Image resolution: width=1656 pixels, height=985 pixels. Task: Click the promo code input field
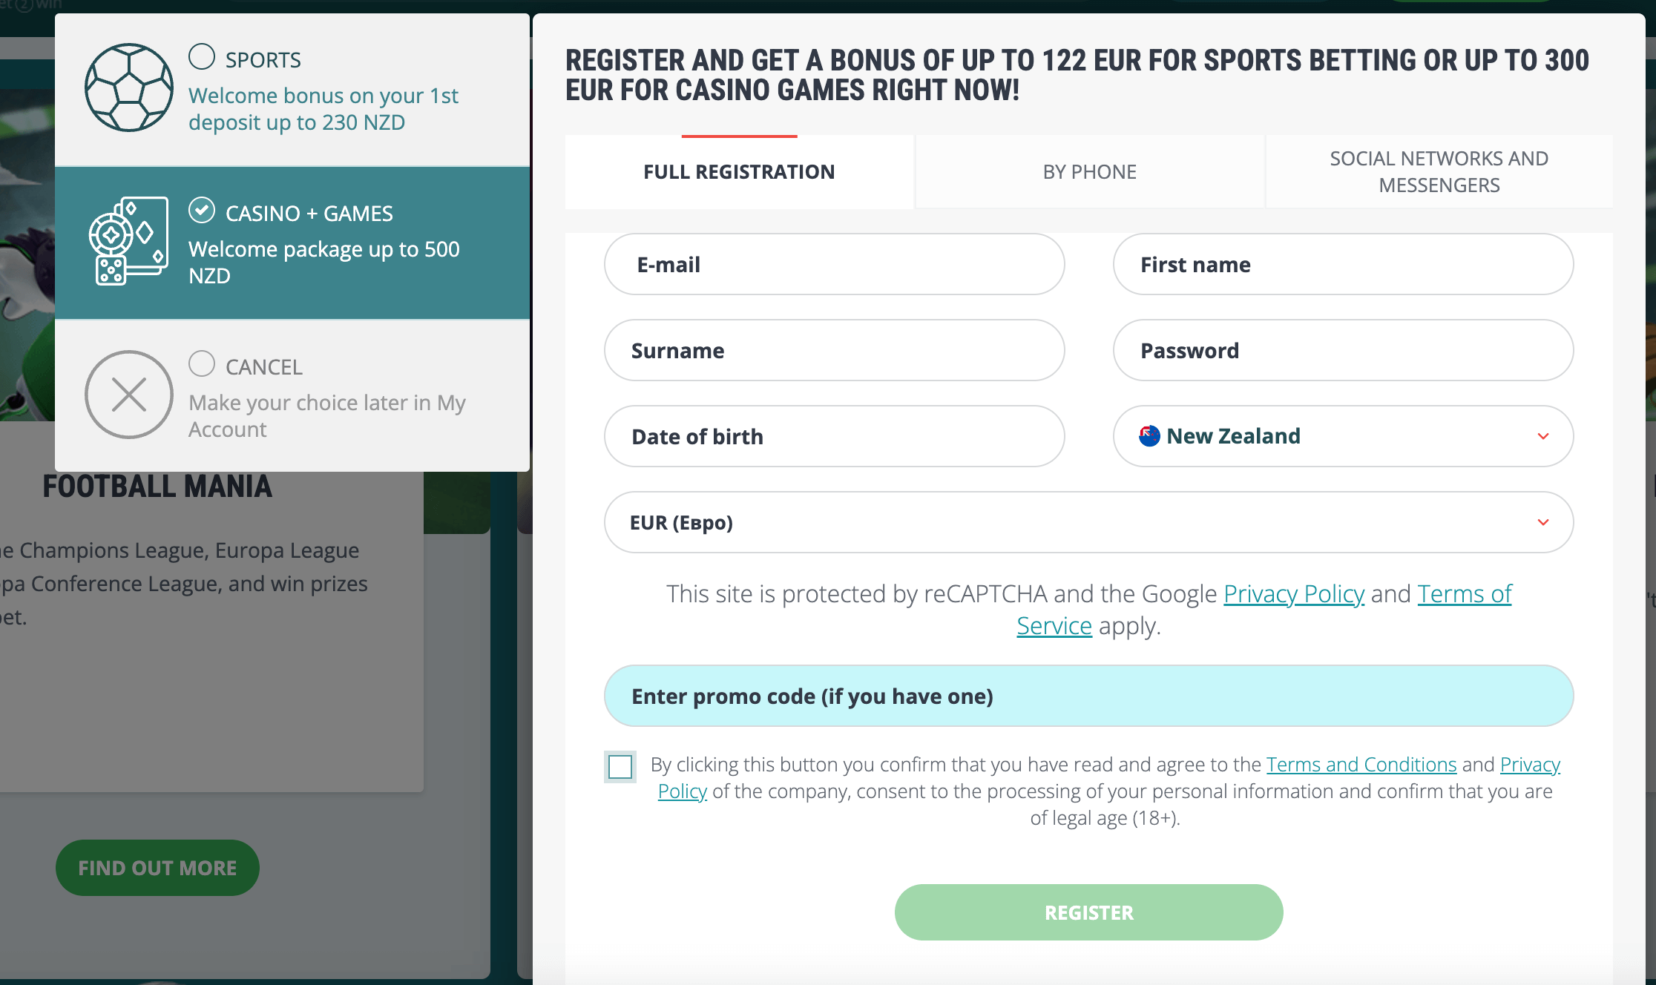pyautogui.click(x=1088, y=696)
